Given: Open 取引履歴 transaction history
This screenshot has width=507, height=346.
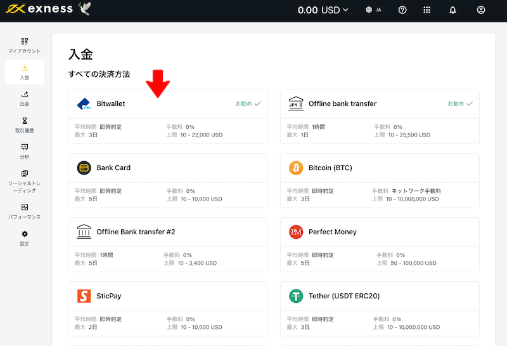Looking at the screenshot, I should [25, 125].
